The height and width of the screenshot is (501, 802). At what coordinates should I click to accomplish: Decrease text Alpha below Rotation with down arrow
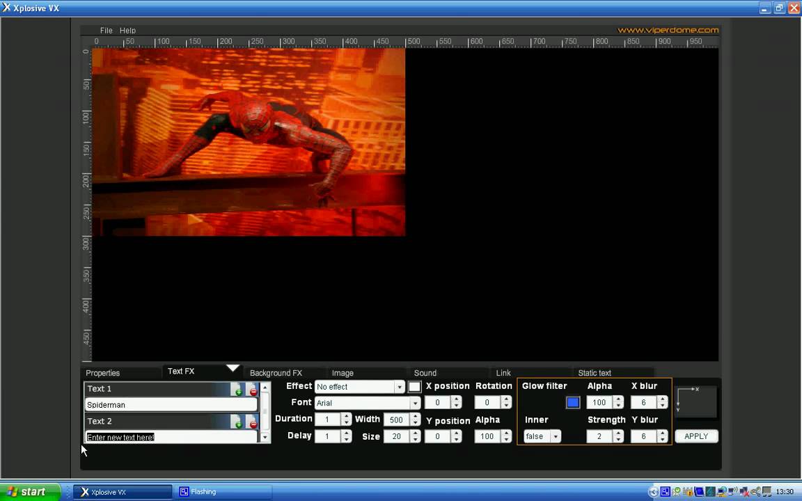506,439
